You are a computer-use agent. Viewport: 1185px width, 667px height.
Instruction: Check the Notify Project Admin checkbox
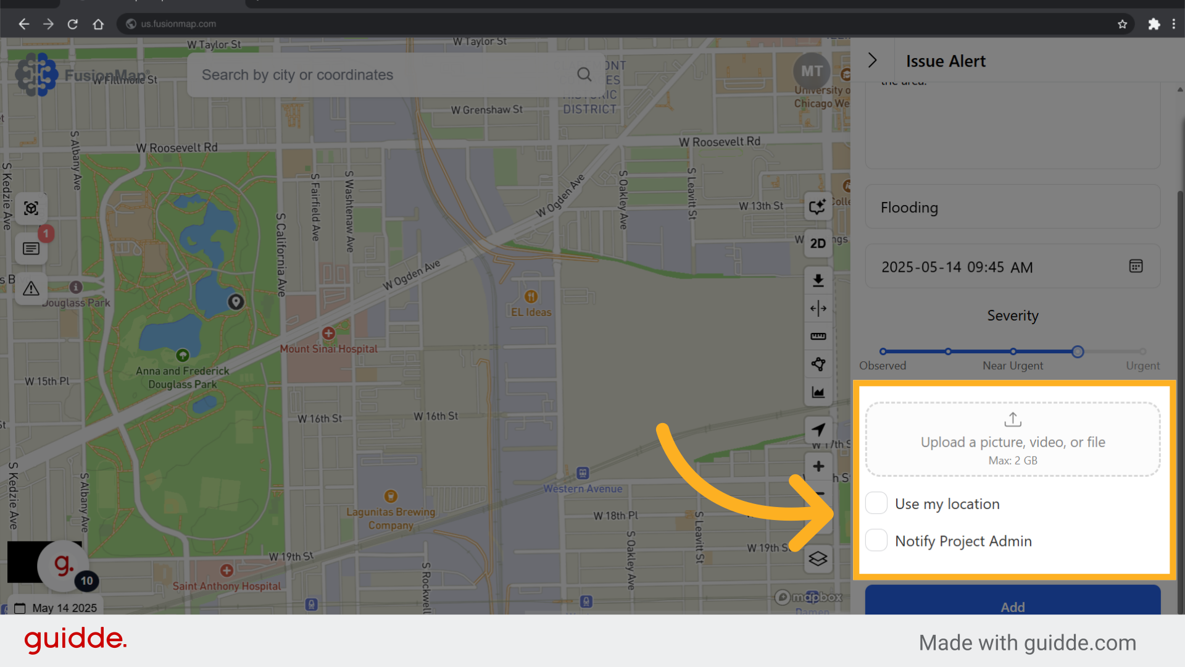876,540
